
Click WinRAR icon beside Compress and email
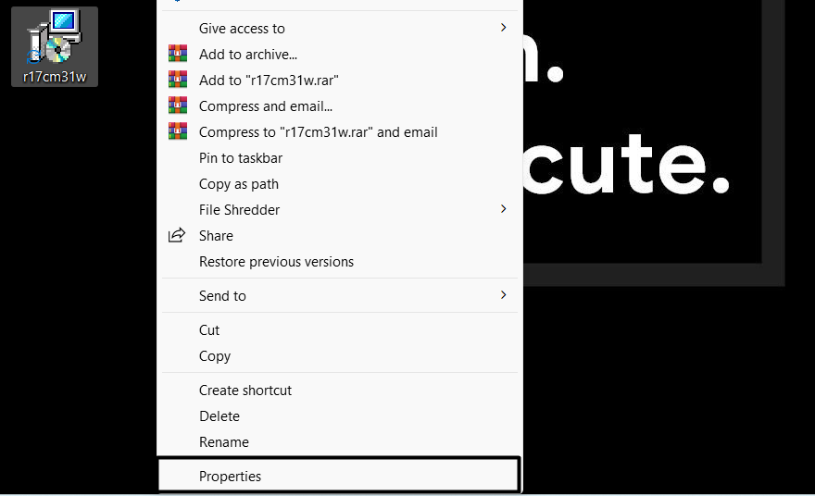click(177, 106)
